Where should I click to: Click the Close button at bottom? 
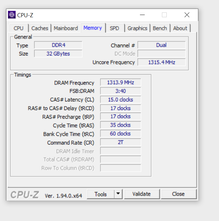pyautogui.click(x=179, y=194)
